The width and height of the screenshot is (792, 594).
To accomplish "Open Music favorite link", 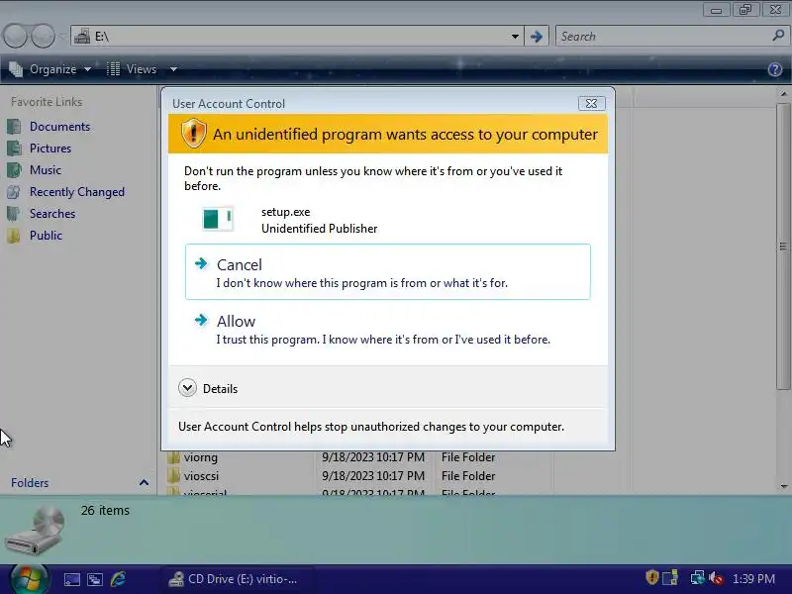I will point(46,169).
